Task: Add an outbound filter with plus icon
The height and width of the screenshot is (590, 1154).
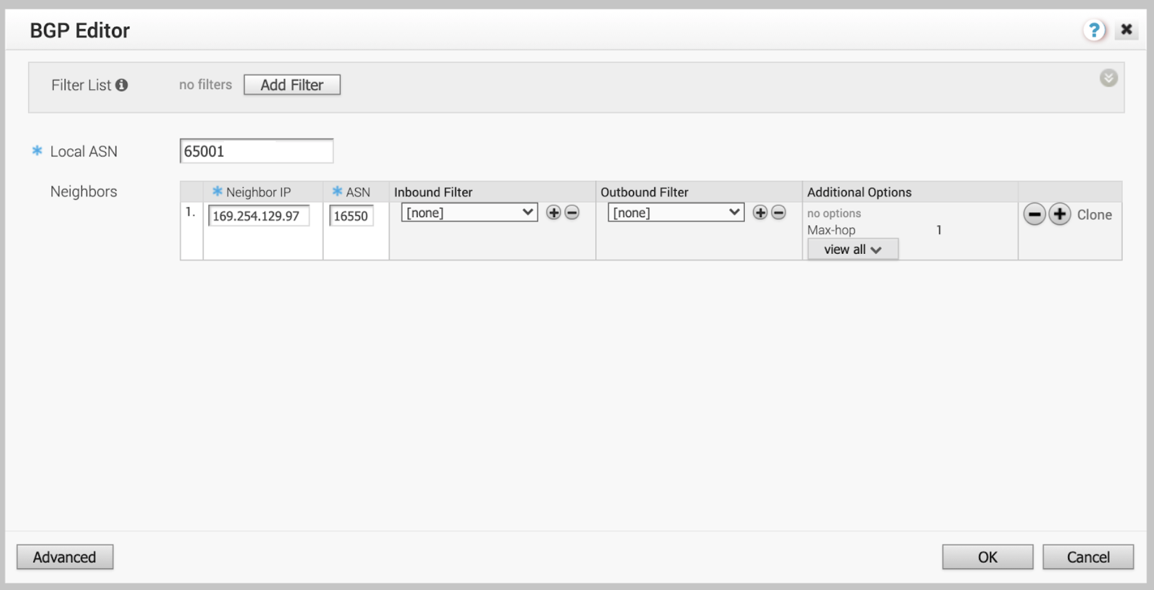Action: [760, 213]
